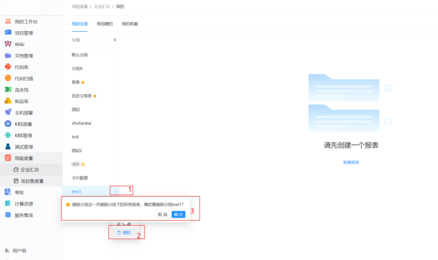Click the 企业汇总 breadcrumb

[101, 6]
